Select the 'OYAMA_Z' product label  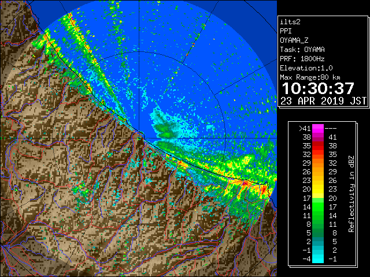pos(294,40)
